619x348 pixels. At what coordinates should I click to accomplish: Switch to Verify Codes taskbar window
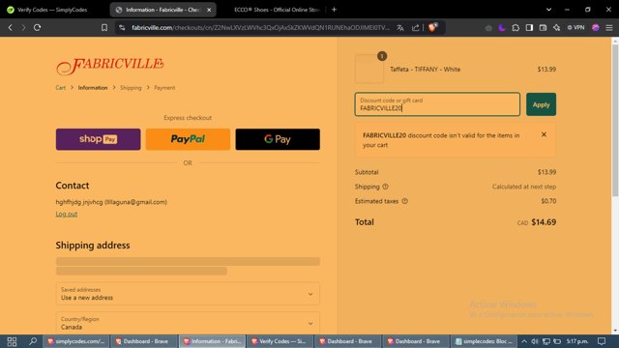tap(280, 341)
